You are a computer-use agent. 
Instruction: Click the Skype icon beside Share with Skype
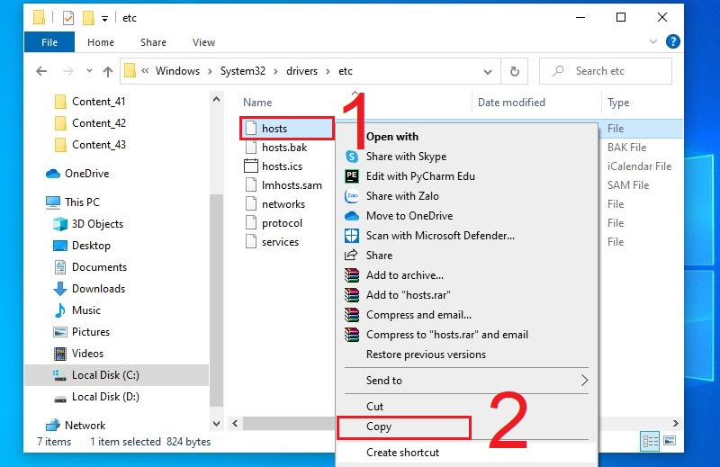click(x=352, y=157)
